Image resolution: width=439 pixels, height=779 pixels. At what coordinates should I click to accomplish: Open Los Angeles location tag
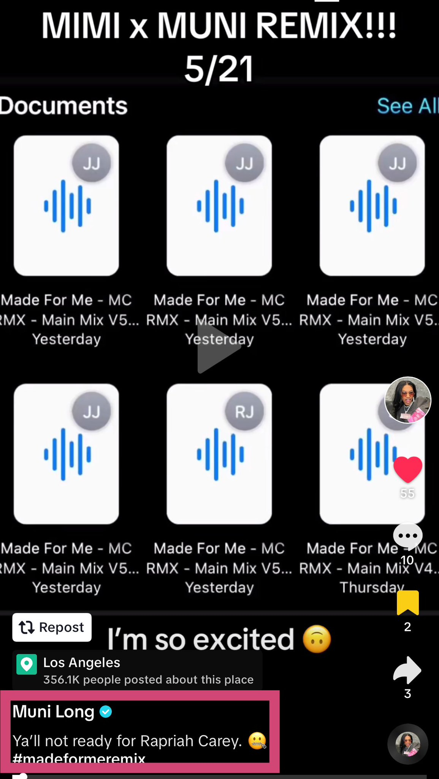pos(138,671)
